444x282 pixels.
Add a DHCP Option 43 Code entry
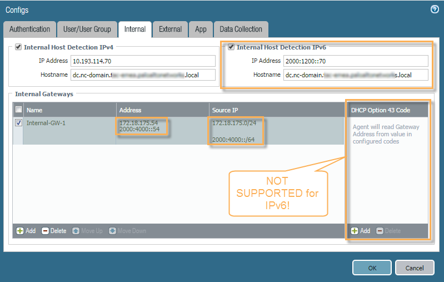tap(355, 231)
